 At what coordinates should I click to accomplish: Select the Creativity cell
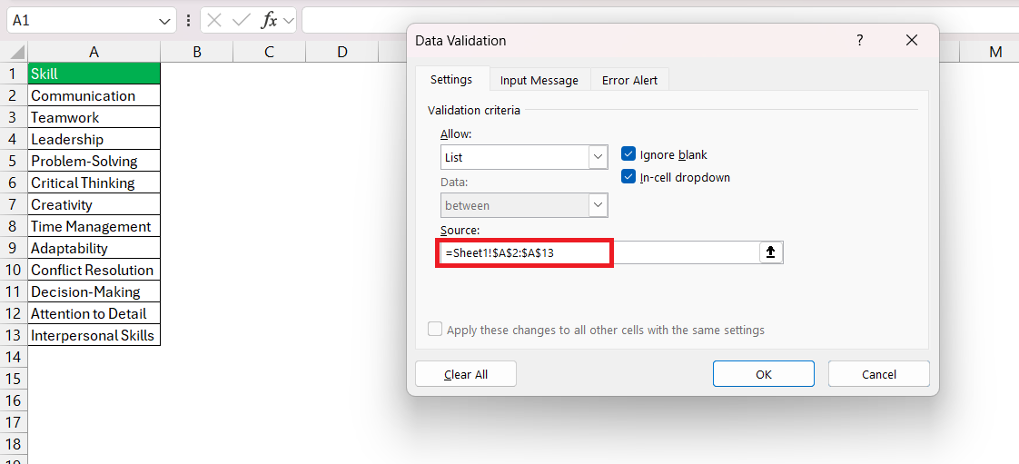pos(94,204)
